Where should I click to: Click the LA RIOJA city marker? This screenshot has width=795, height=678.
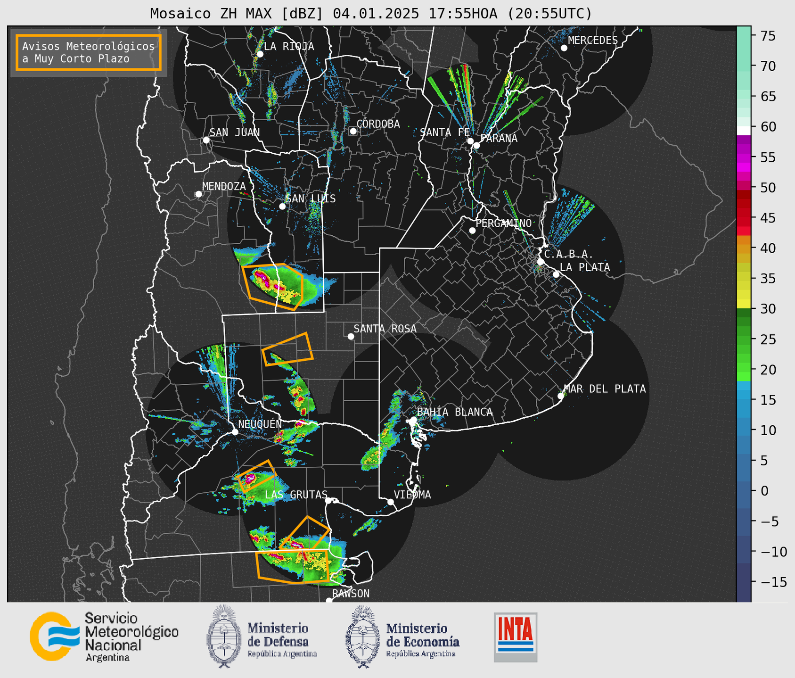coord(260,54)
